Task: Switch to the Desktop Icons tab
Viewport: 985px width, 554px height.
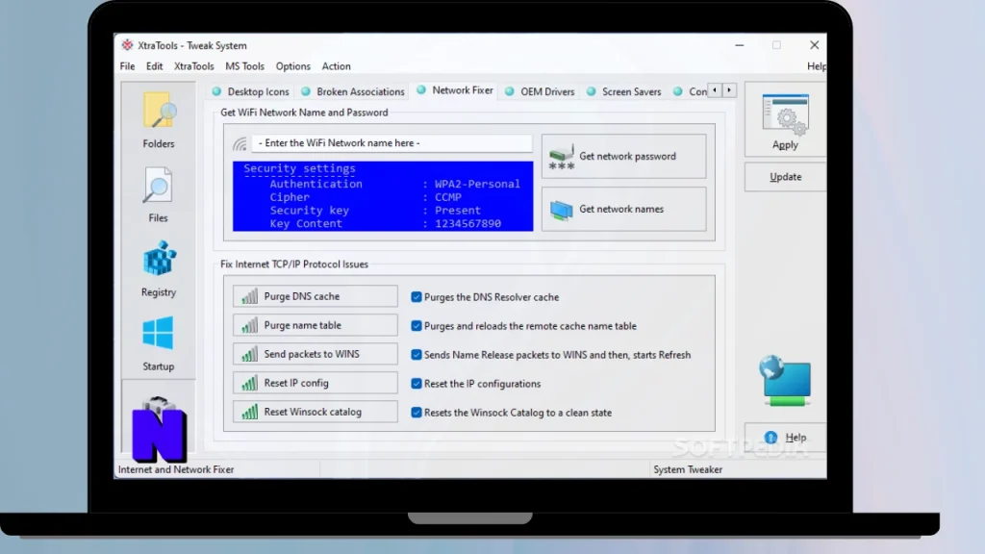Action: point(251,91)
